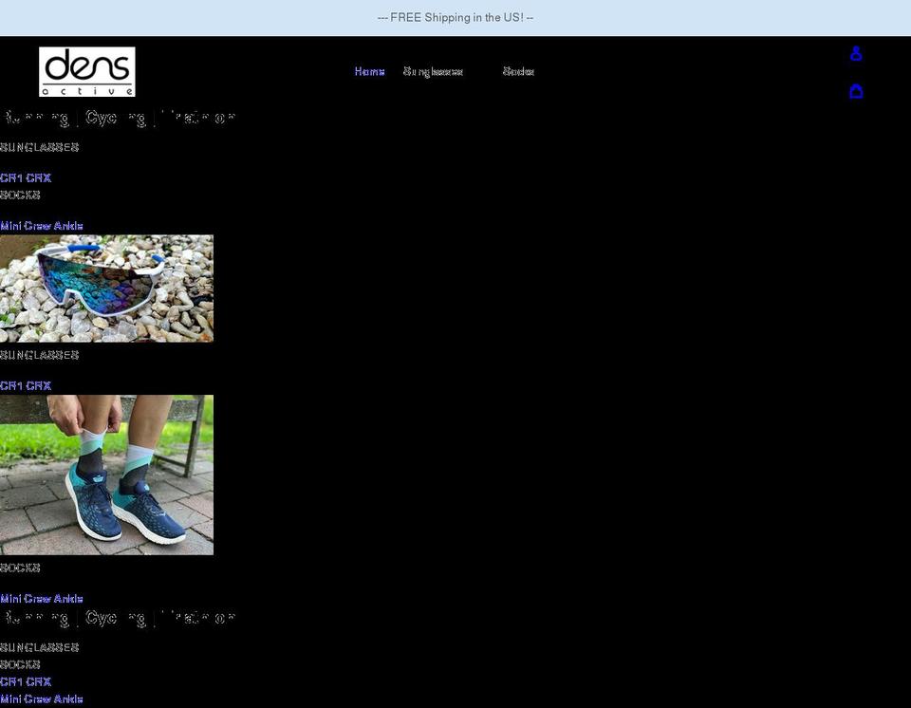Screen dimensions: 911x708
Task: Open Mini Crew Ankle link just above sunglasses photo
Action: 41,226
